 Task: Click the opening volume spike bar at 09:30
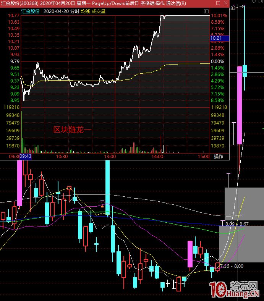pyautogui.click(x=21, y=132)
